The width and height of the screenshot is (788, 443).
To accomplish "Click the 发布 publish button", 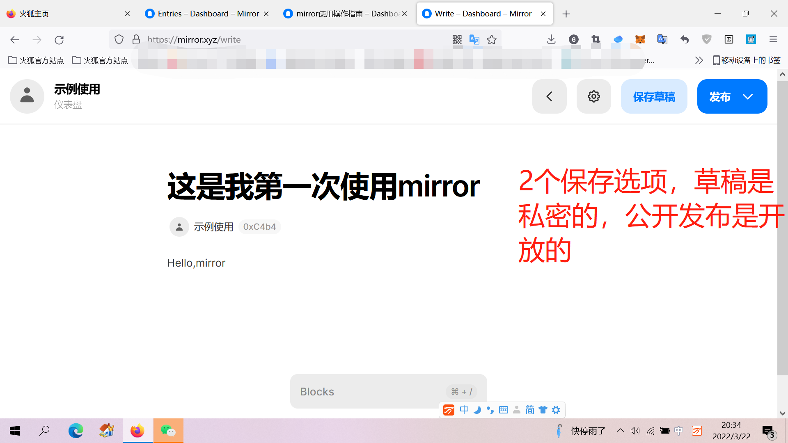I will [719, 97].
